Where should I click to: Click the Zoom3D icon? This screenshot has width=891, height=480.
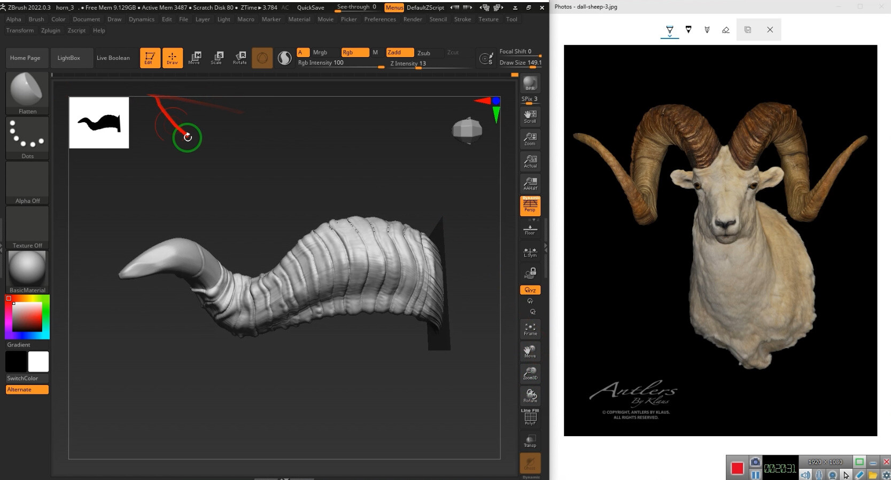[x=530, y=373]
